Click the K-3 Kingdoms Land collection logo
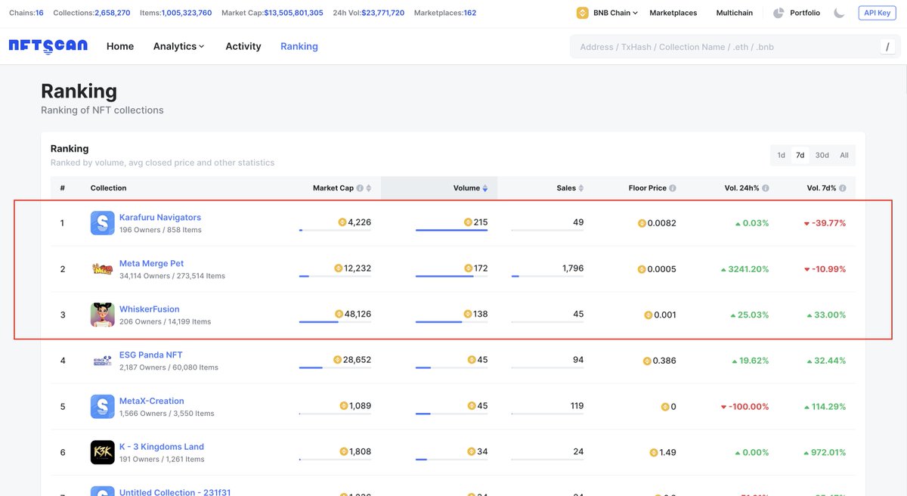 102,451
